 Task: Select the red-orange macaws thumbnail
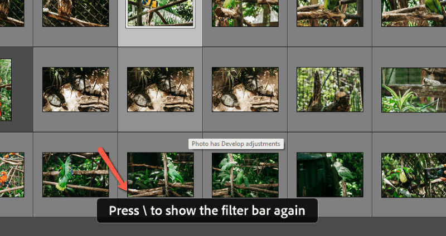(12, 175)
